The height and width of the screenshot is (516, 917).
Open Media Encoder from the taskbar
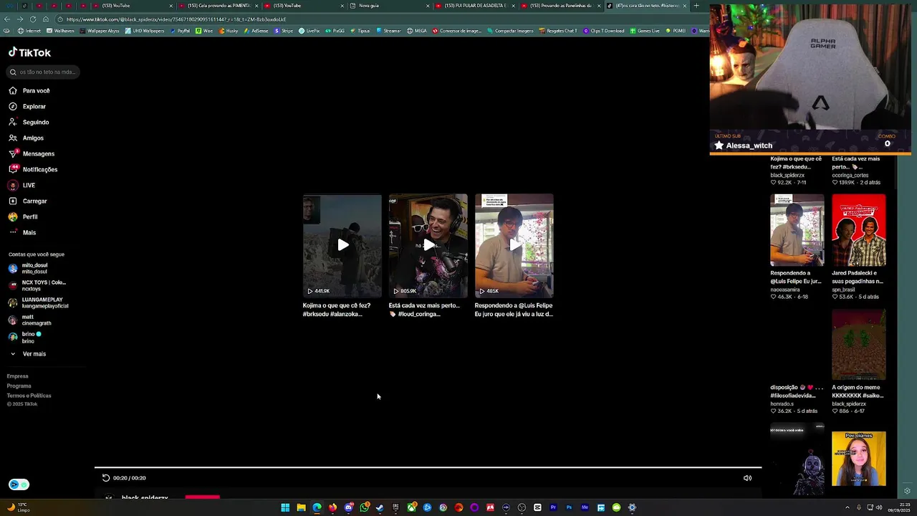pyautogui.click(x=585, y=507)
